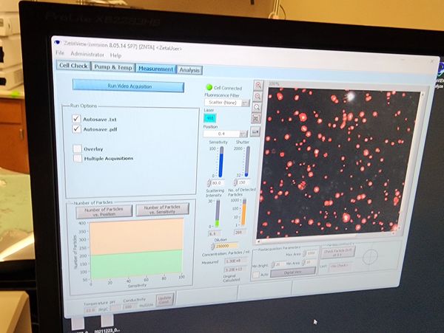Open the Administrator menu
This screenshot has width=444, height=333.
point(87,55)
